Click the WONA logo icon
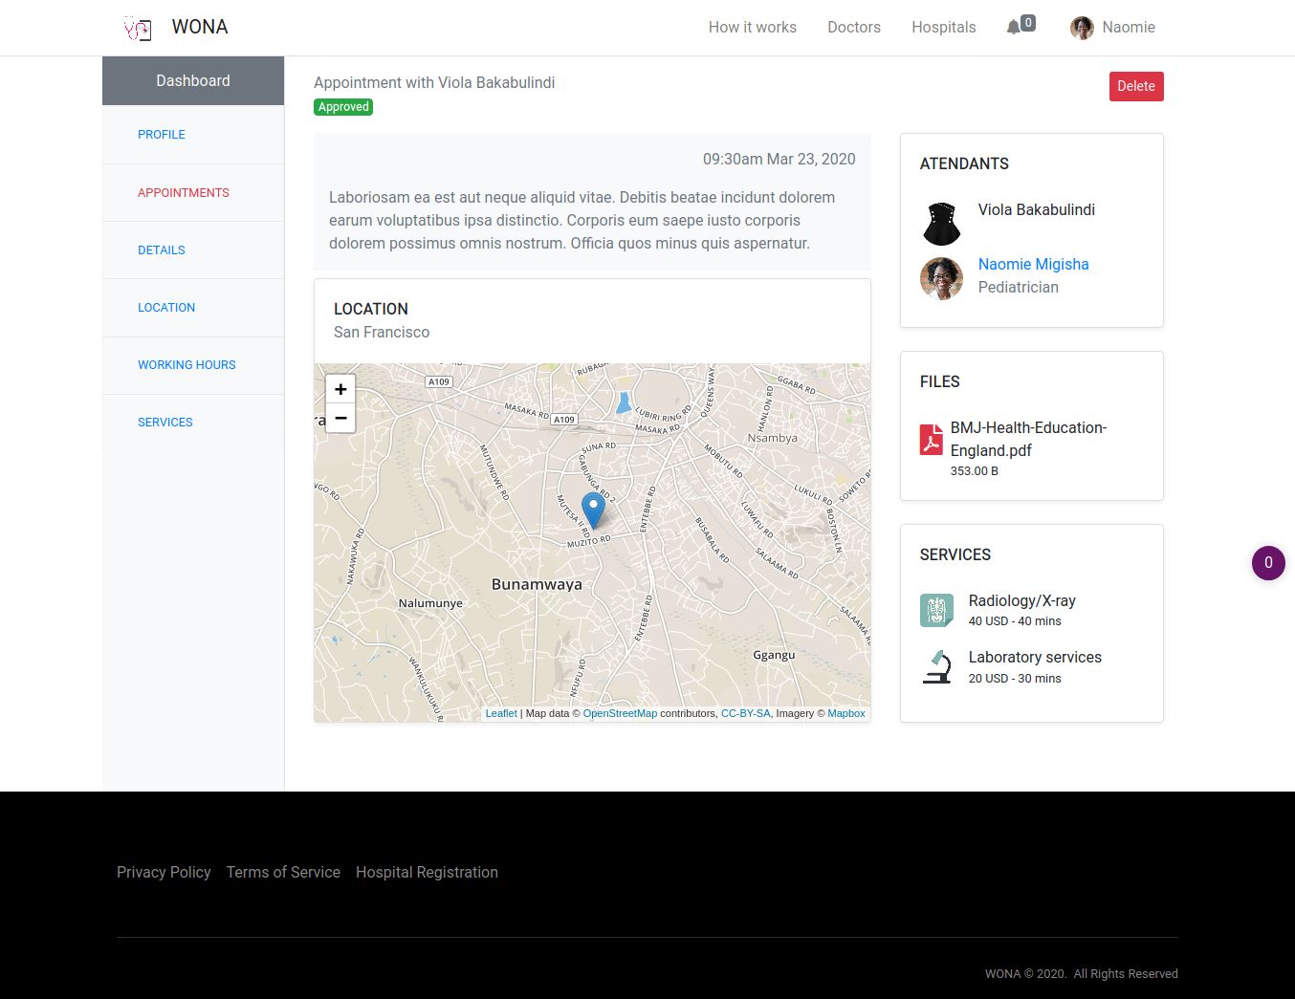The image size is (1295, 999). pyautogui.click(x=138, y=29)
